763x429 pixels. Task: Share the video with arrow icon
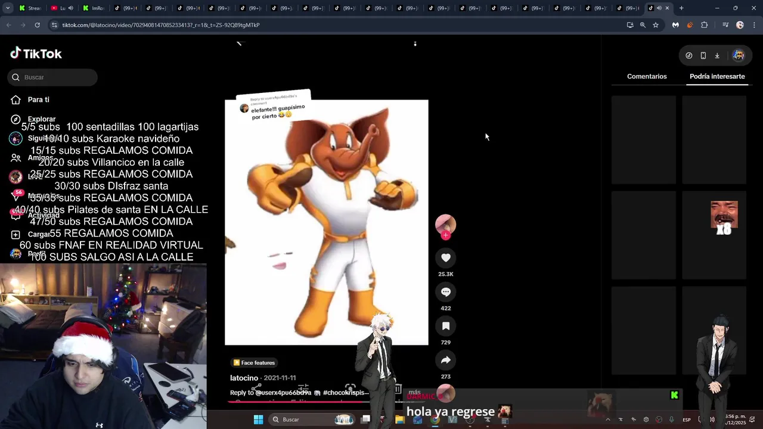[x=445, y=360]
